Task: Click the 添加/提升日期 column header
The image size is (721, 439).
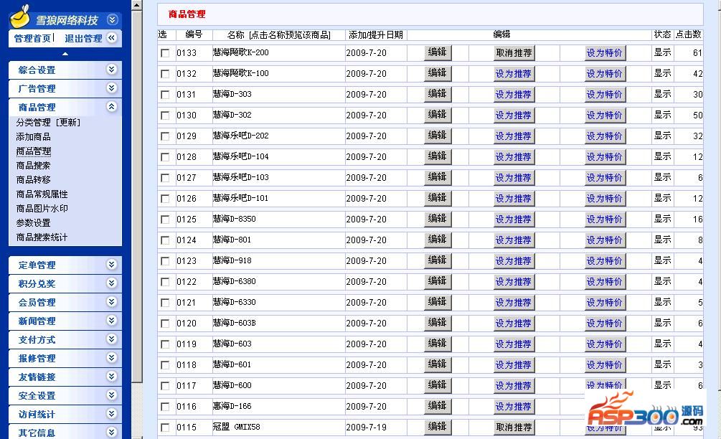Action: point(376,35)
